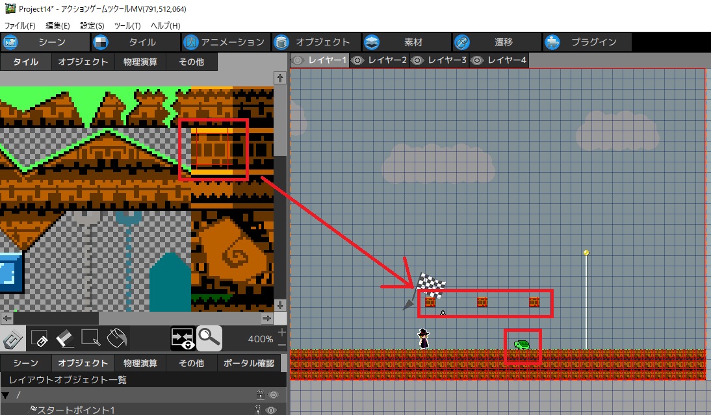Select the paint bucket fill tool
This screenshot has height=415, width=711.
pyautogui.click(x=116, y=338)
